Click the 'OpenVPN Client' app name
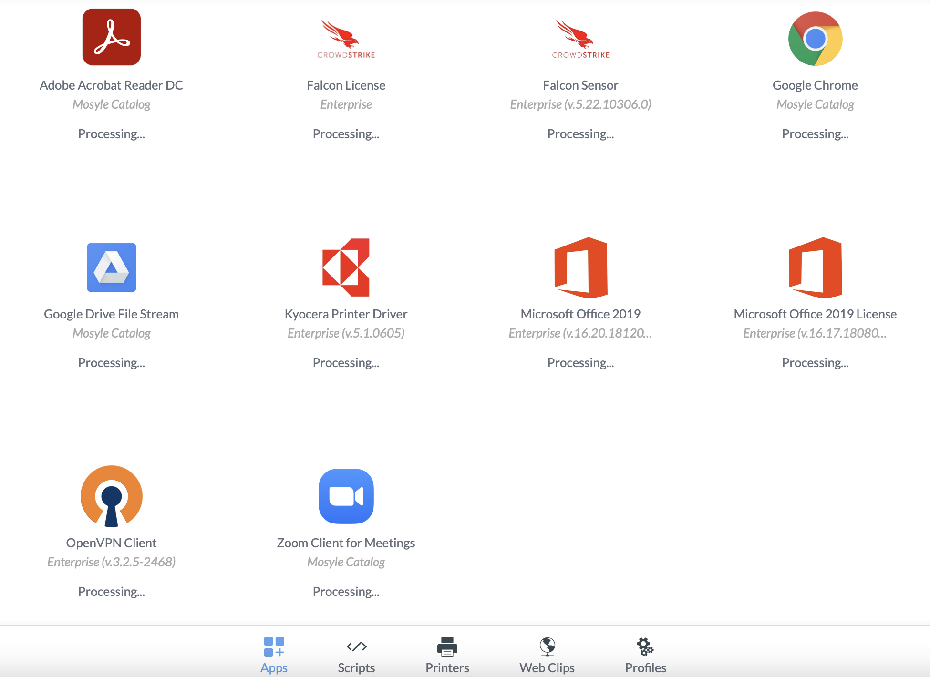The width and height of the screenshot is (930, 677). pyautogui.click(x=112, y=543)
